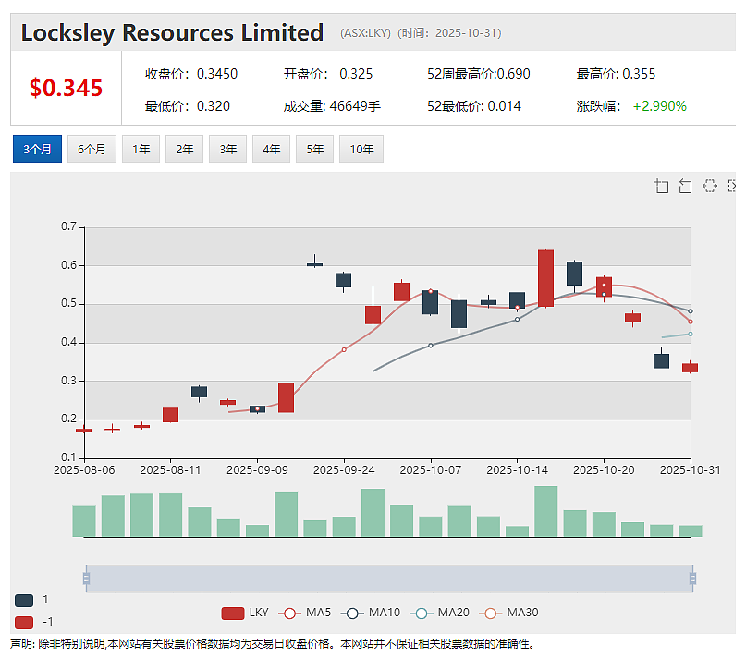The height and width of the screenshot is (669, 746).
Task: Toggle the MA5 line legend
Action: (304, 613)
